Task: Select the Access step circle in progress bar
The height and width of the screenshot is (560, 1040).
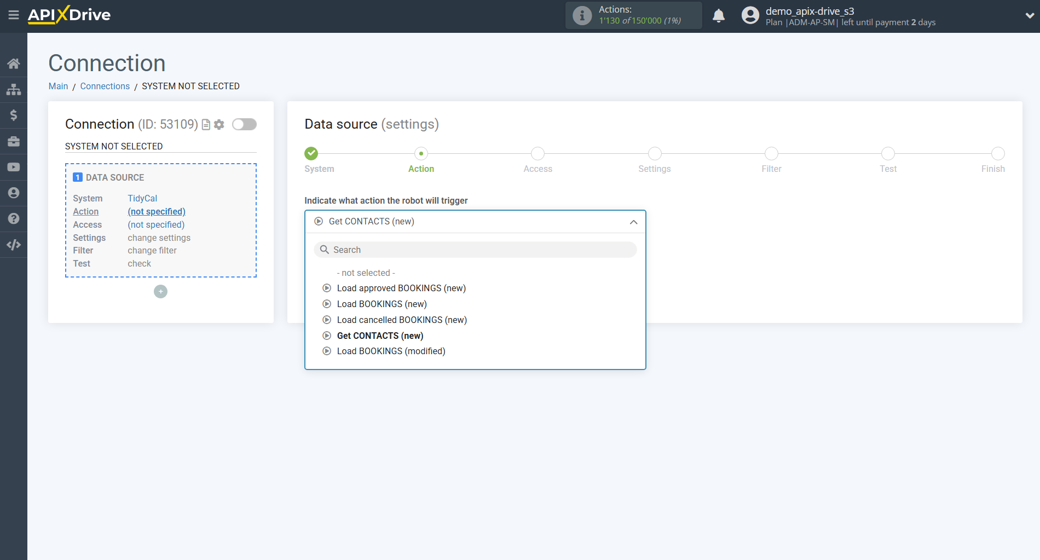Action: (x=538, y=153)
